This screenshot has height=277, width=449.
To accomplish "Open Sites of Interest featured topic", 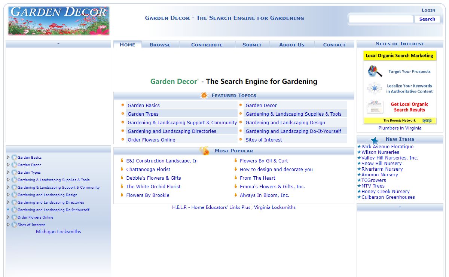I will click(x=264, y=140).
